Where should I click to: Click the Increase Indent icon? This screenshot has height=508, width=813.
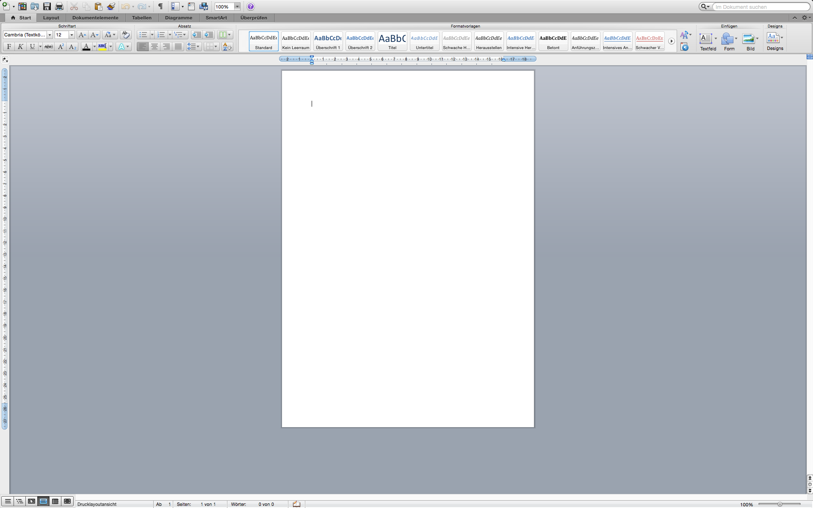pos(209,35)
